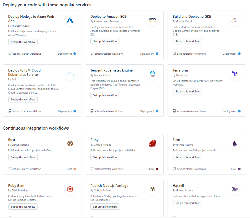Click the Azure logo icon

click(x=70, y=20)
